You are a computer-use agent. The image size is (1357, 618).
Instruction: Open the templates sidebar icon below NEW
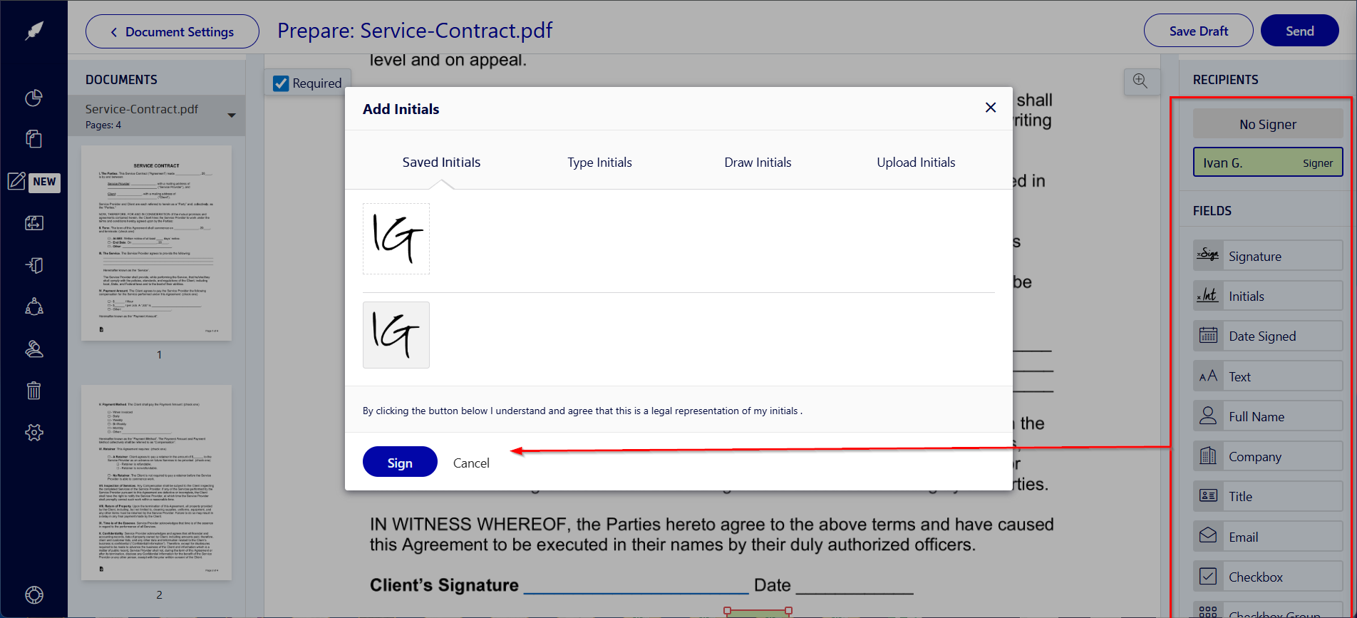34,223
